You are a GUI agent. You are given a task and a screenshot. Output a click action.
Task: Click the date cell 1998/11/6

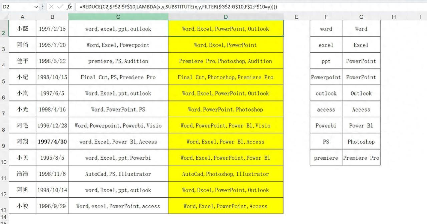pyautogui.click(x=52, y=174)
